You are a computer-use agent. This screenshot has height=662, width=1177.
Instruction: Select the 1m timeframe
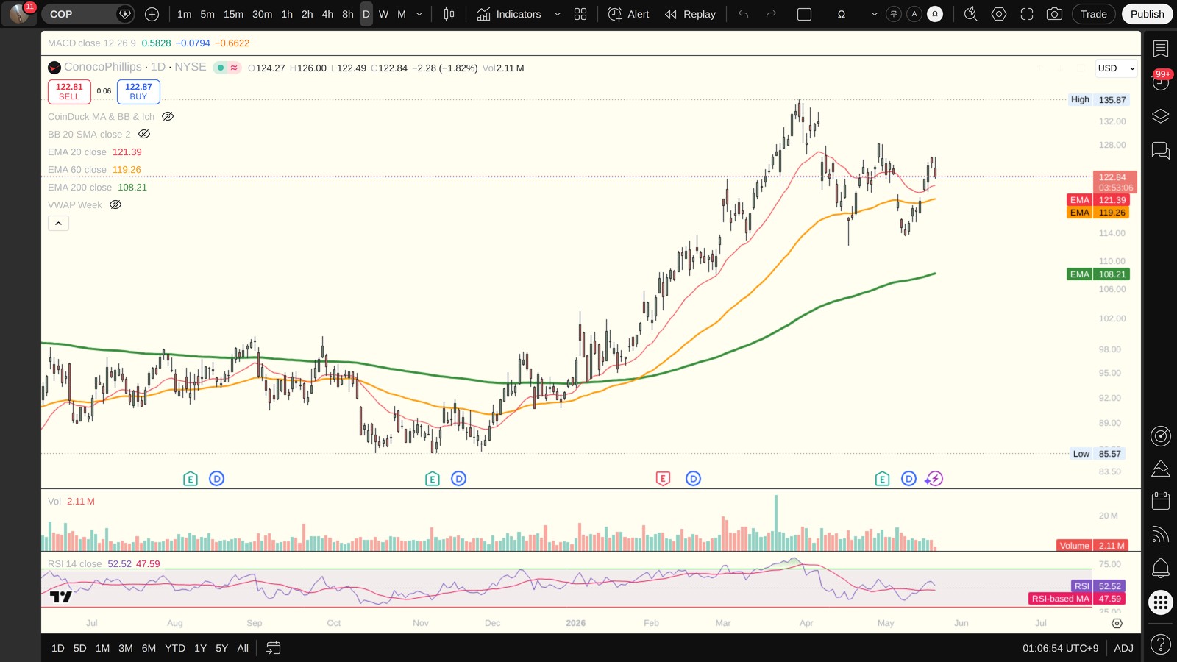click(x=185, y=14)
